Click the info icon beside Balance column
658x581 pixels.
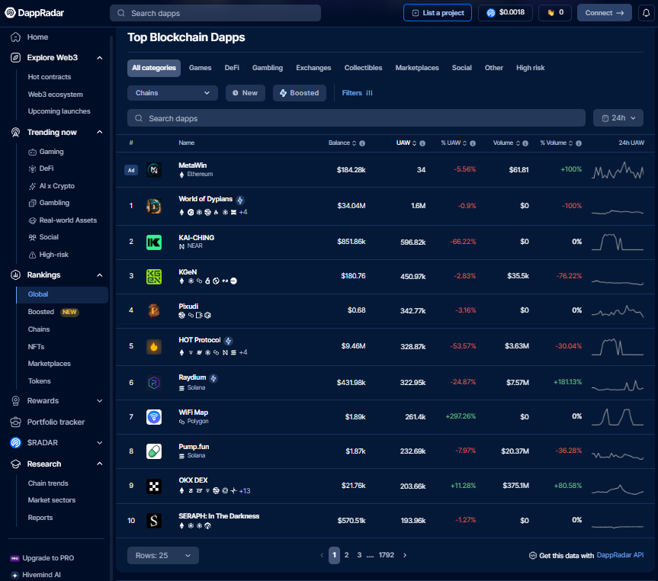[361, 143]
